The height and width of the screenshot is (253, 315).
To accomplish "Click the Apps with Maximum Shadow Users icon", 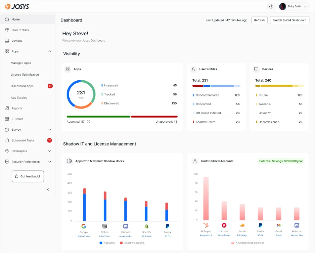I will click(69, 161).
